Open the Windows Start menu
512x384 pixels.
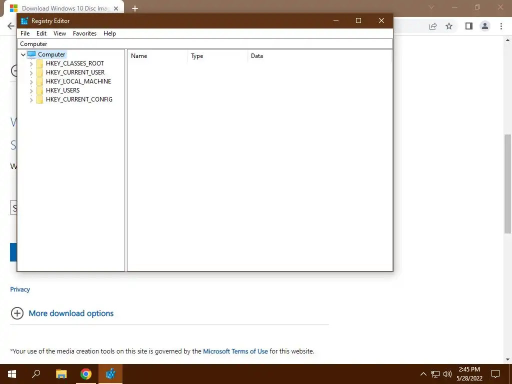12,374
